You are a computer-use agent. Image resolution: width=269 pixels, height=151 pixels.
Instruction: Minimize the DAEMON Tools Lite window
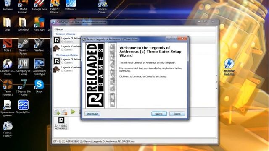[x=199, y=21]
